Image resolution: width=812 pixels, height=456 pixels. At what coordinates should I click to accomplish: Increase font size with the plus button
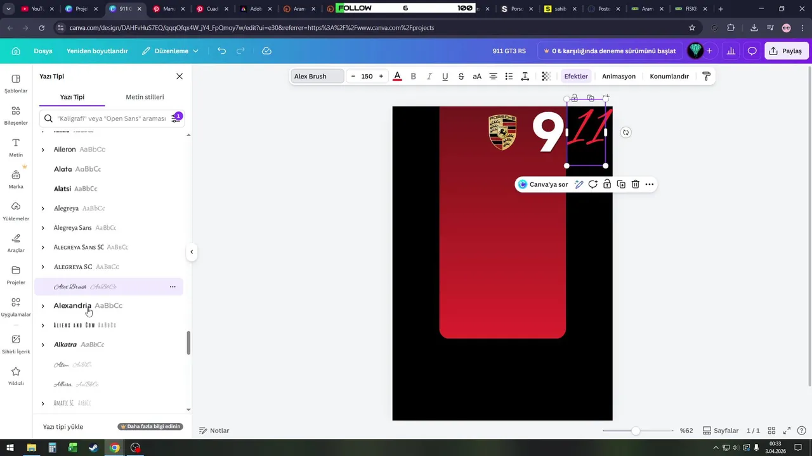point(381,76)
